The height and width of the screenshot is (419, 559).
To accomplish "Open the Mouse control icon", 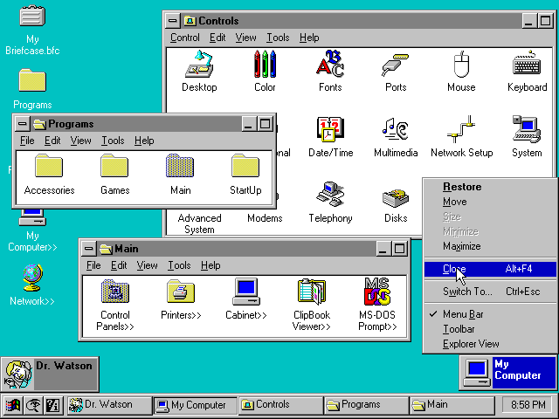I will [x=461, y=64].
